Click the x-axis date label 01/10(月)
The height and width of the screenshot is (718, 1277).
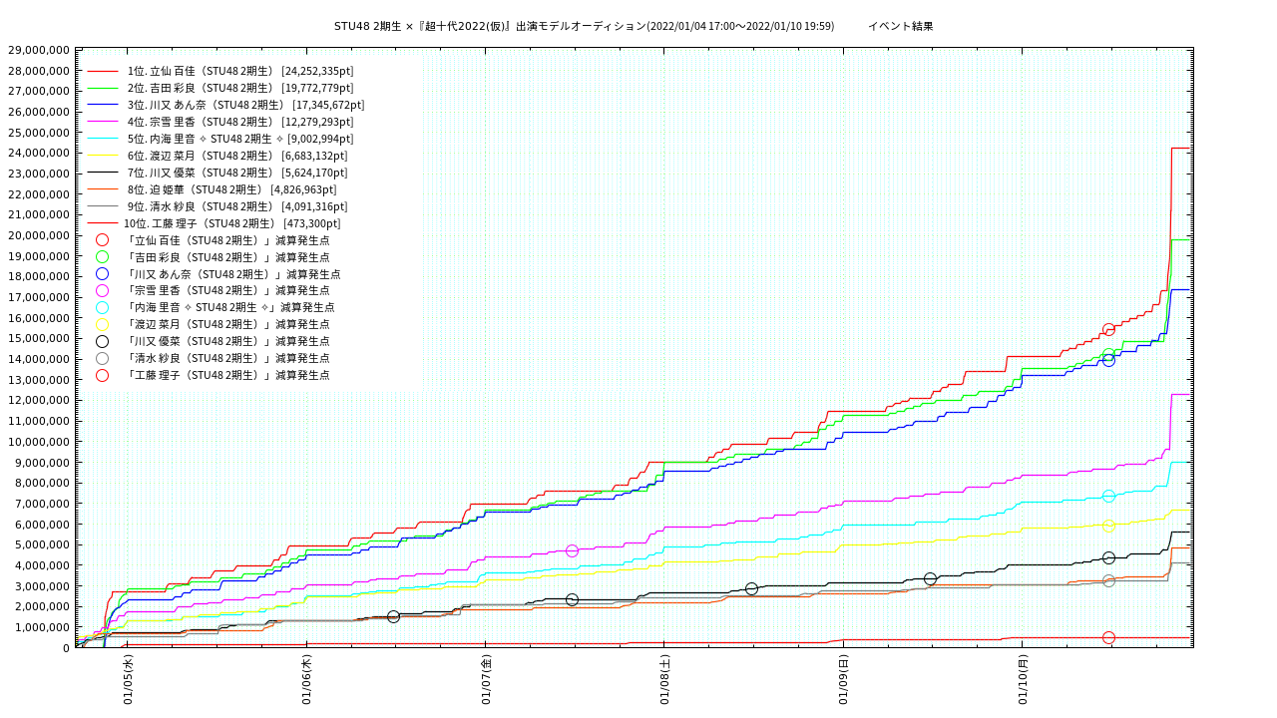click(1022, 679)
